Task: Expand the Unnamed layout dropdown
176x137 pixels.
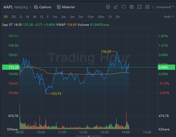Action: [x=165, y=7]
